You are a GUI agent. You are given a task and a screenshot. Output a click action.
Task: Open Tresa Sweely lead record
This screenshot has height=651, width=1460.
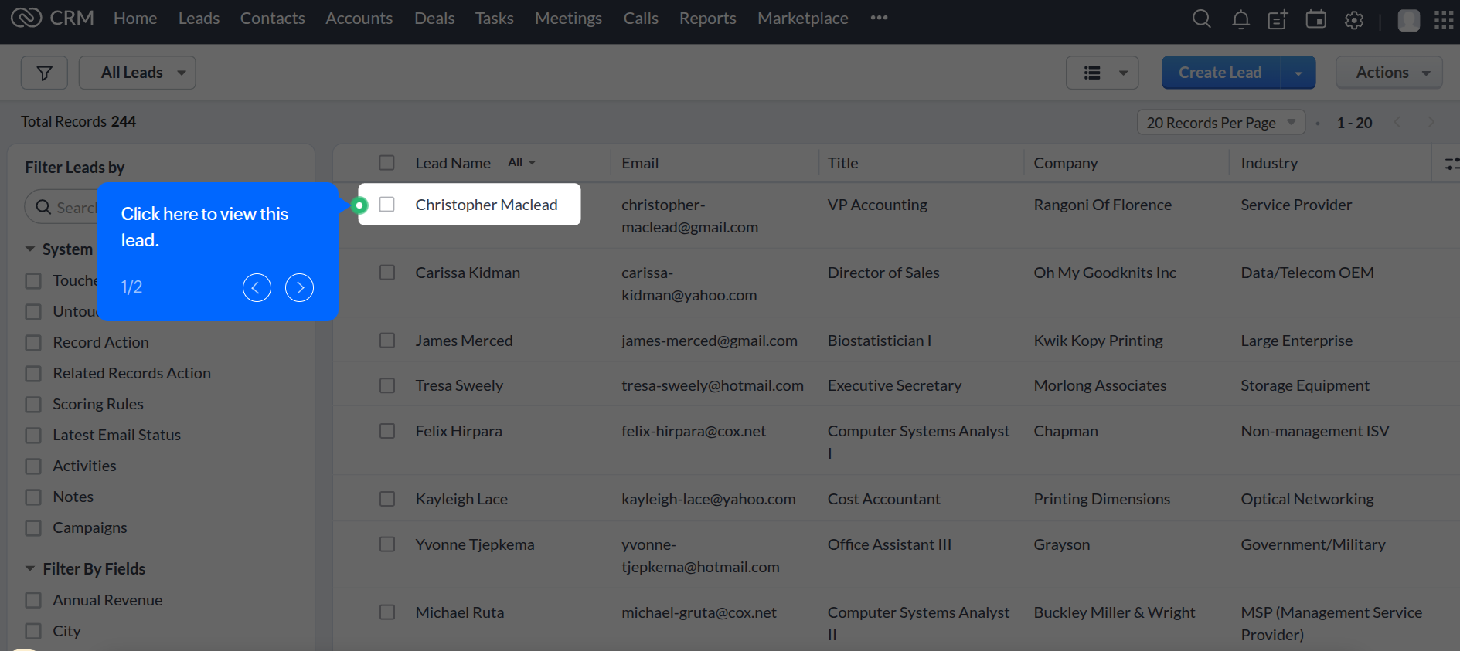459,385
